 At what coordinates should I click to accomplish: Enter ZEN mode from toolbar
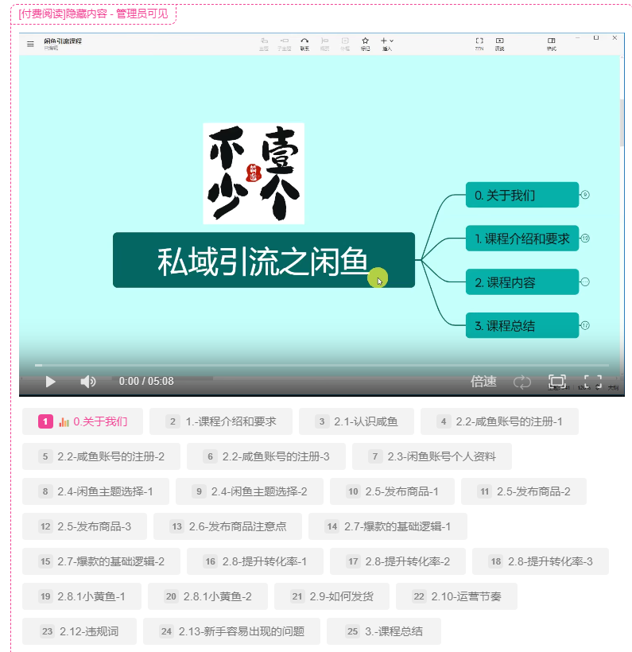click(x=479, y=44)
